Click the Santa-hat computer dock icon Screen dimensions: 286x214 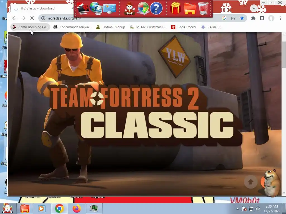[x=83, y=8]
